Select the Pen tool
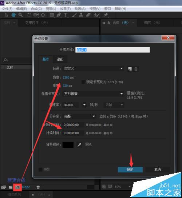The height and width of the screenshot is (198, 182). 59,15
